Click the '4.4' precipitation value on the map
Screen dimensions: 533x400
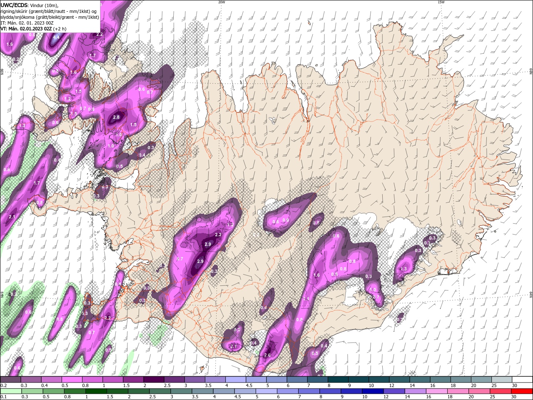point(56,37)
